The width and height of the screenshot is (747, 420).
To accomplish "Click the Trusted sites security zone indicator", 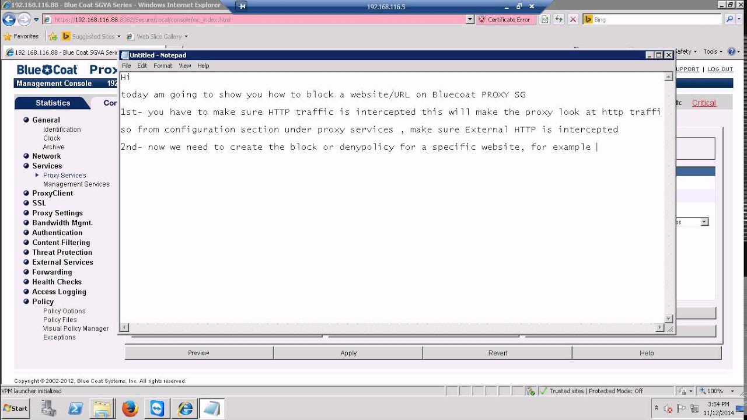I will coord(591,391).
